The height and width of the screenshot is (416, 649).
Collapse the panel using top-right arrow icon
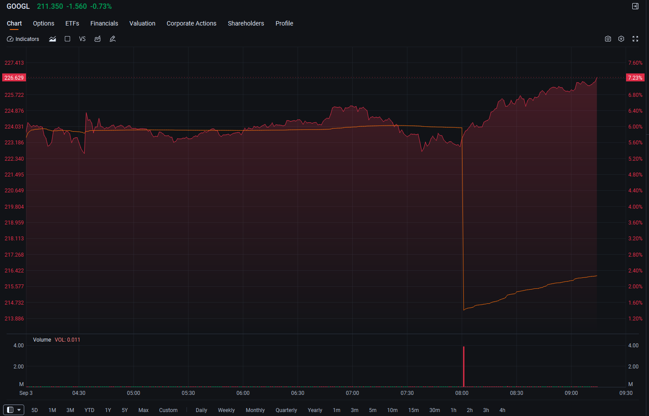(635, 6)
